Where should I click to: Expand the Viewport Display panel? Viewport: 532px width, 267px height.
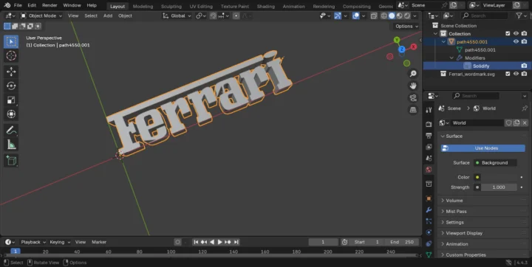tap(482, 233)
